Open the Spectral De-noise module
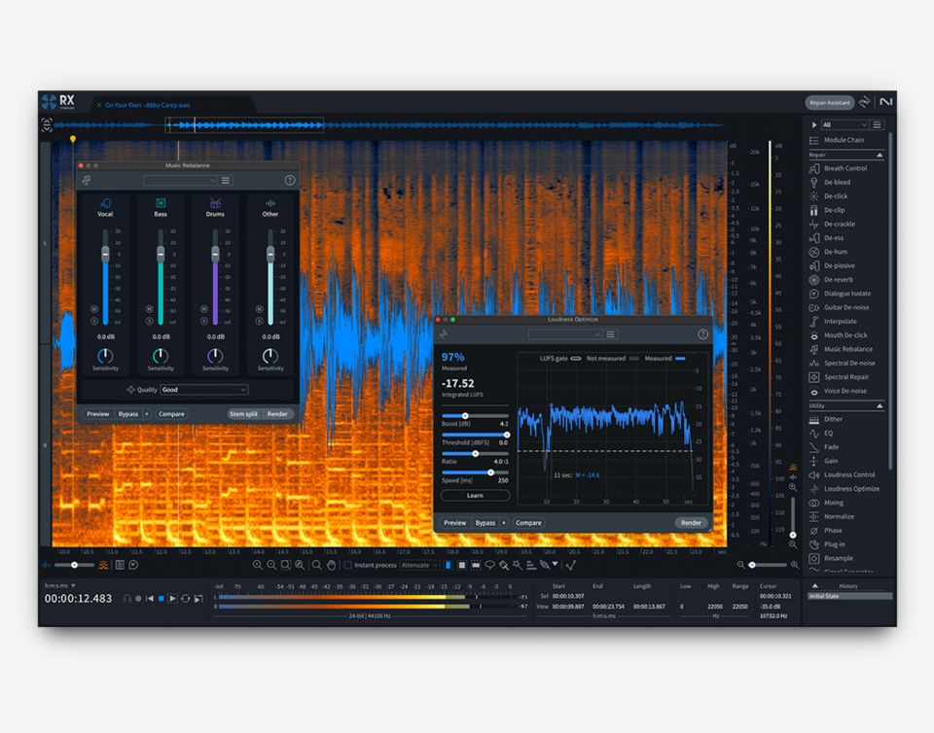The width and height of the screenshot is (934, 733). click(848, 364)
